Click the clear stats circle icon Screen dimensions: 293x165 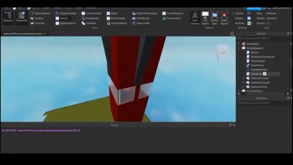[x=268, y=23]
